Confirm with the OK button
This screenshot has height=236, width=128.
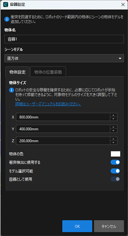77,226
